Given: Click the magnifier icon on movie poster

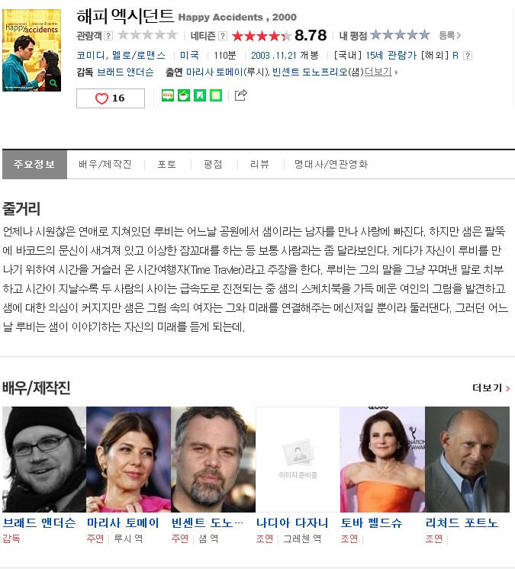Looking at the screenshot, I should point(53,83).
